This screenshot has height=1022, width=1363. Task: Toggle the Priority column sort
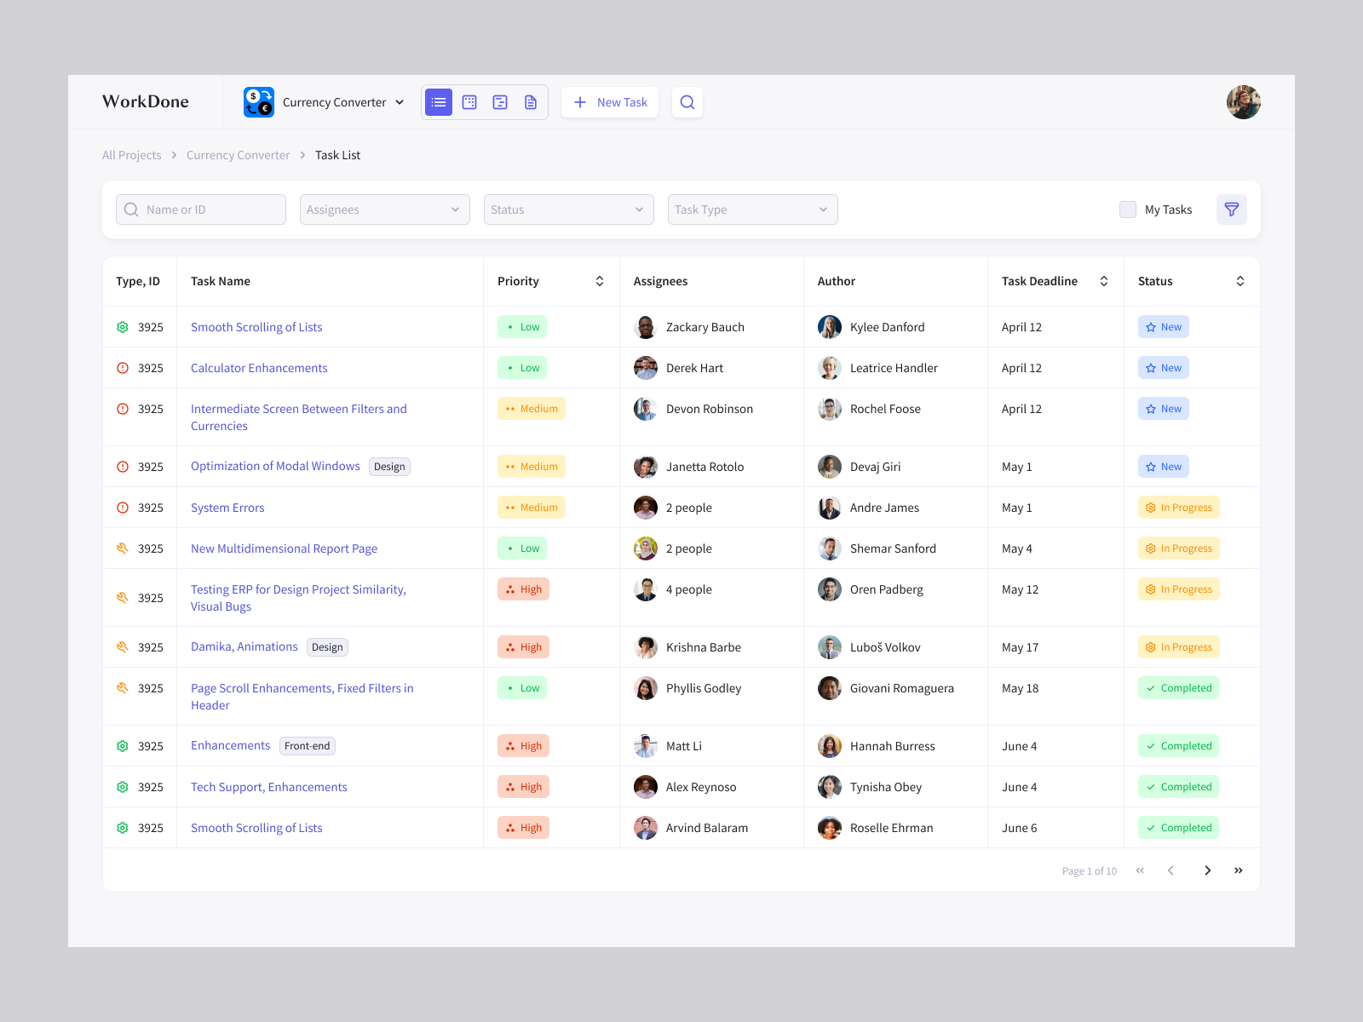tap(599, 280)
